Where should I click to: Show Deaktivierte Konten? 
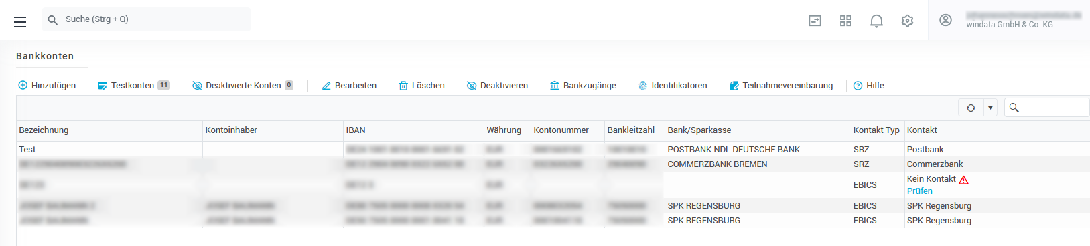click(243, 86)
